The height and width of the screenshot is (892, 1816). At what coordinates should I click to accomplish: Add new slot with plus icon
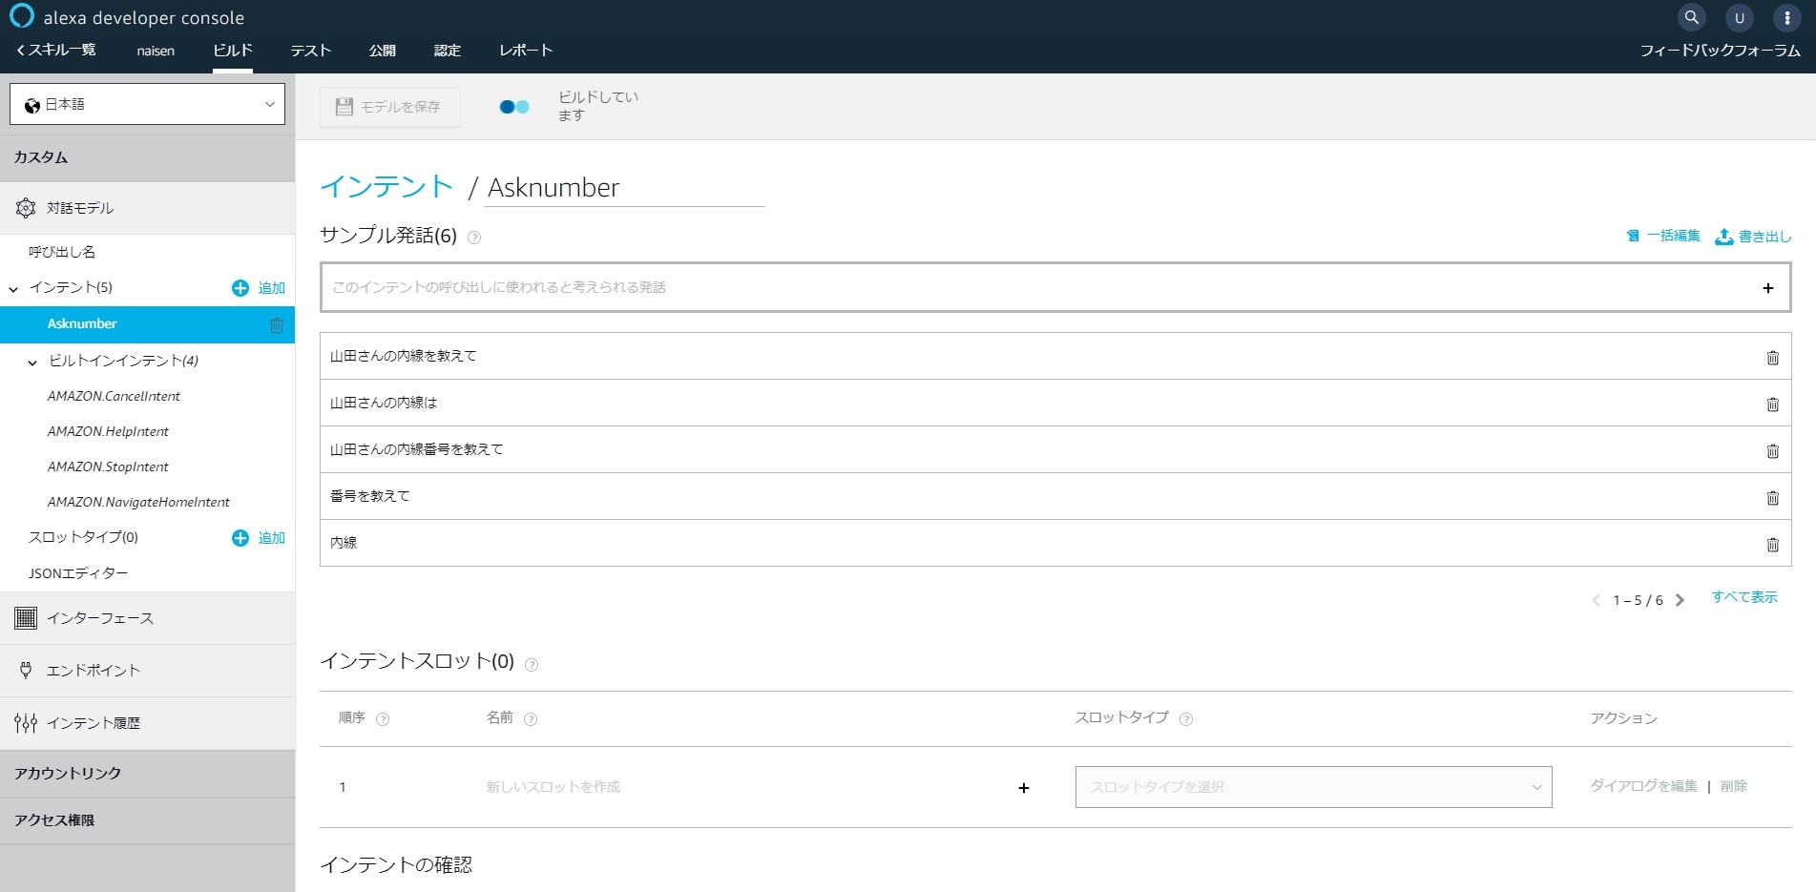coord(1024,787)
